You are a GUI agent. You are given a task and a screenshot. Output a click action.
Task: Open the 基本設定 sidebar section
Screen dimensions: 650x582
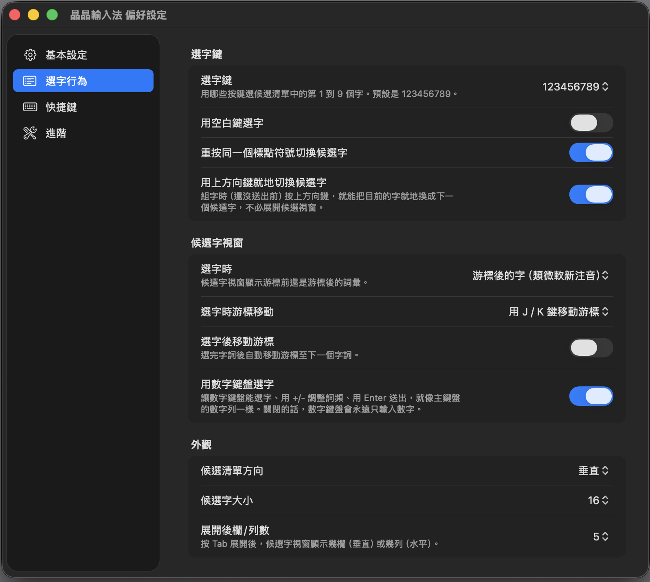pos(83,55)
